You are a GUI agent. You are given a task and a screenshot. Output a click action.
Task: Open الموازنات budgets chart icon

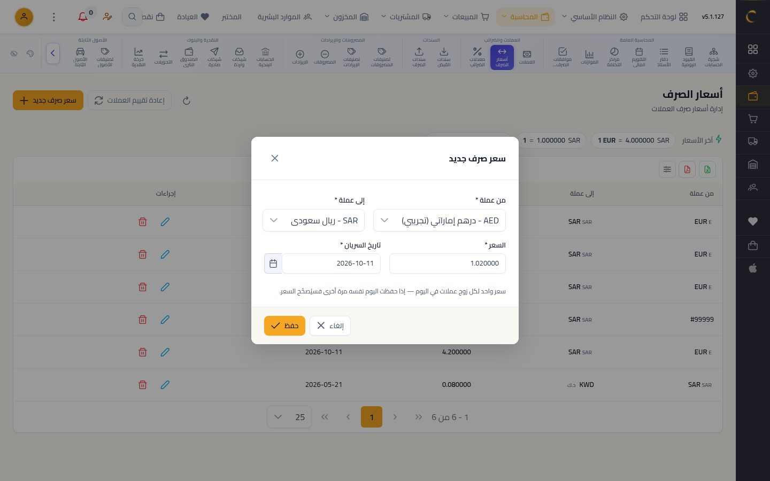(589, 57)
